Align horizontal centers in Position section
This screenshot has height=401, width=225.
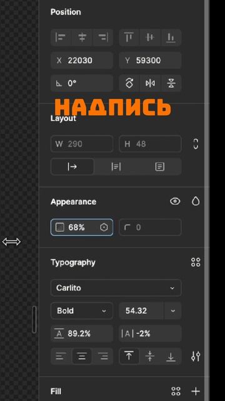[82, 38]
